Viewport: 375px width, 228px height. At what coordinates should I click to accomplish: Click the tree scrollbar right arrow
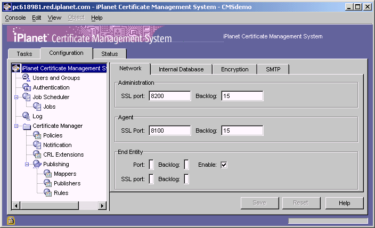point(102,206)
